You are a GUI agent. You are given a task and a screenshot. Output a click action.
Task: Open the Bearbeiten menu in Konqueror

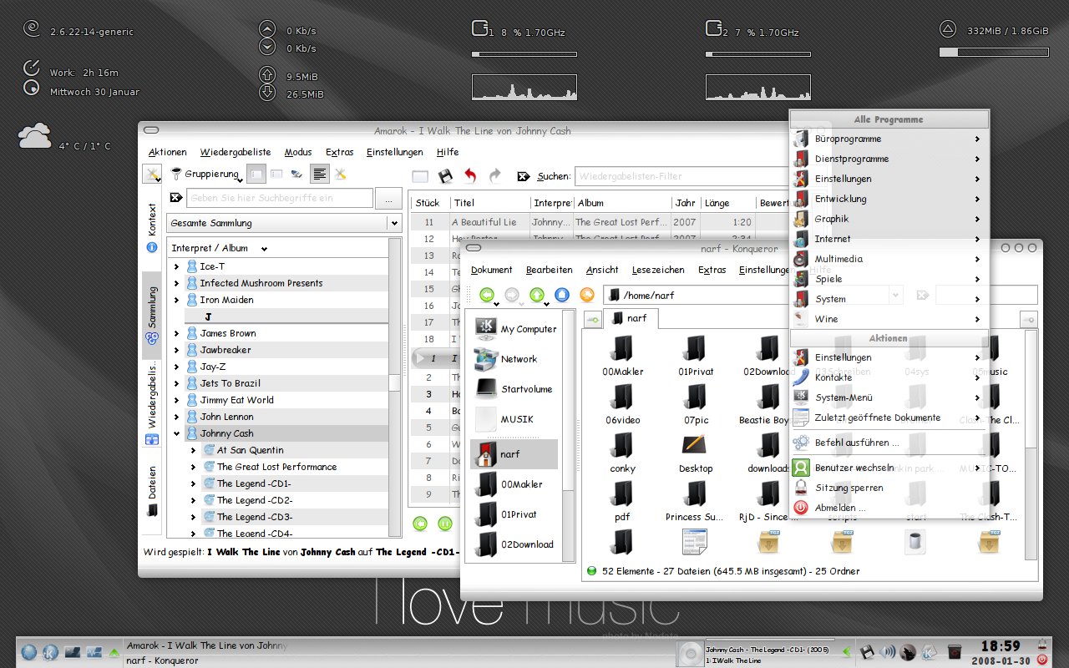click(549, 270)
